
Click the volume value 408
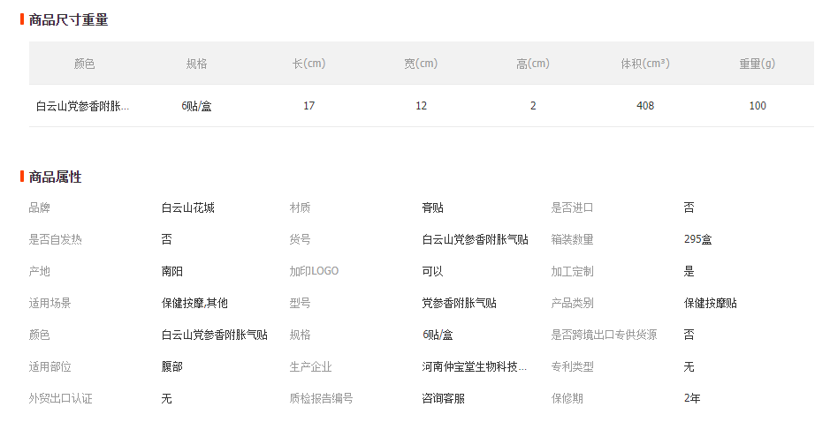tap(645, 106)
